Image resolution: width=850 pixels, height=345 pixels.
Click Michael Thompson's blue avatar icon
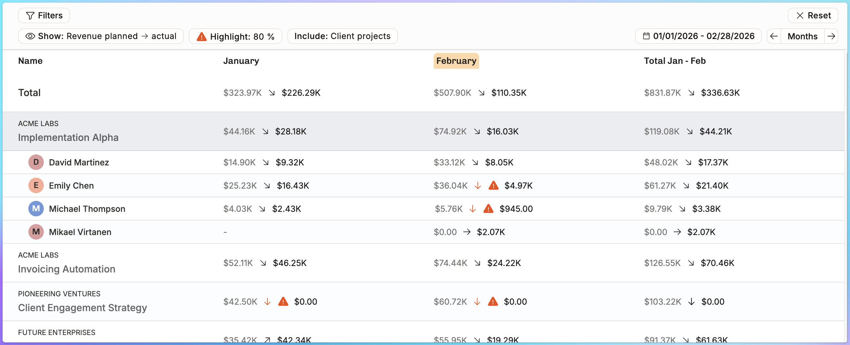click(36, 209)
